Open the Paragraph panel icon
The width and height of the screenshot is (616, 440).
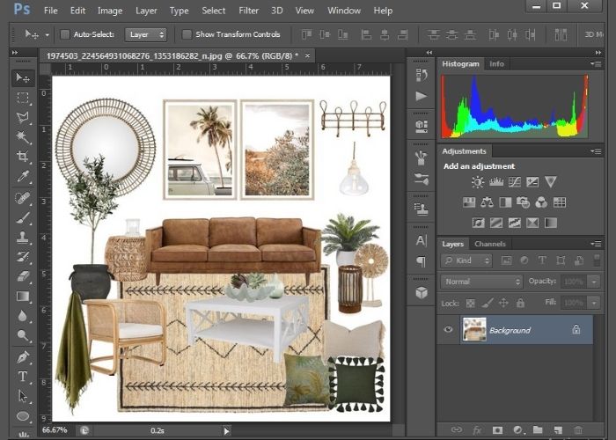coord(422,261)
